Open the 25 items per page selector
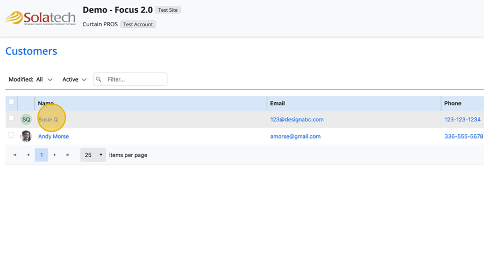Screen dimensions: 484x270 click(93, 155)
